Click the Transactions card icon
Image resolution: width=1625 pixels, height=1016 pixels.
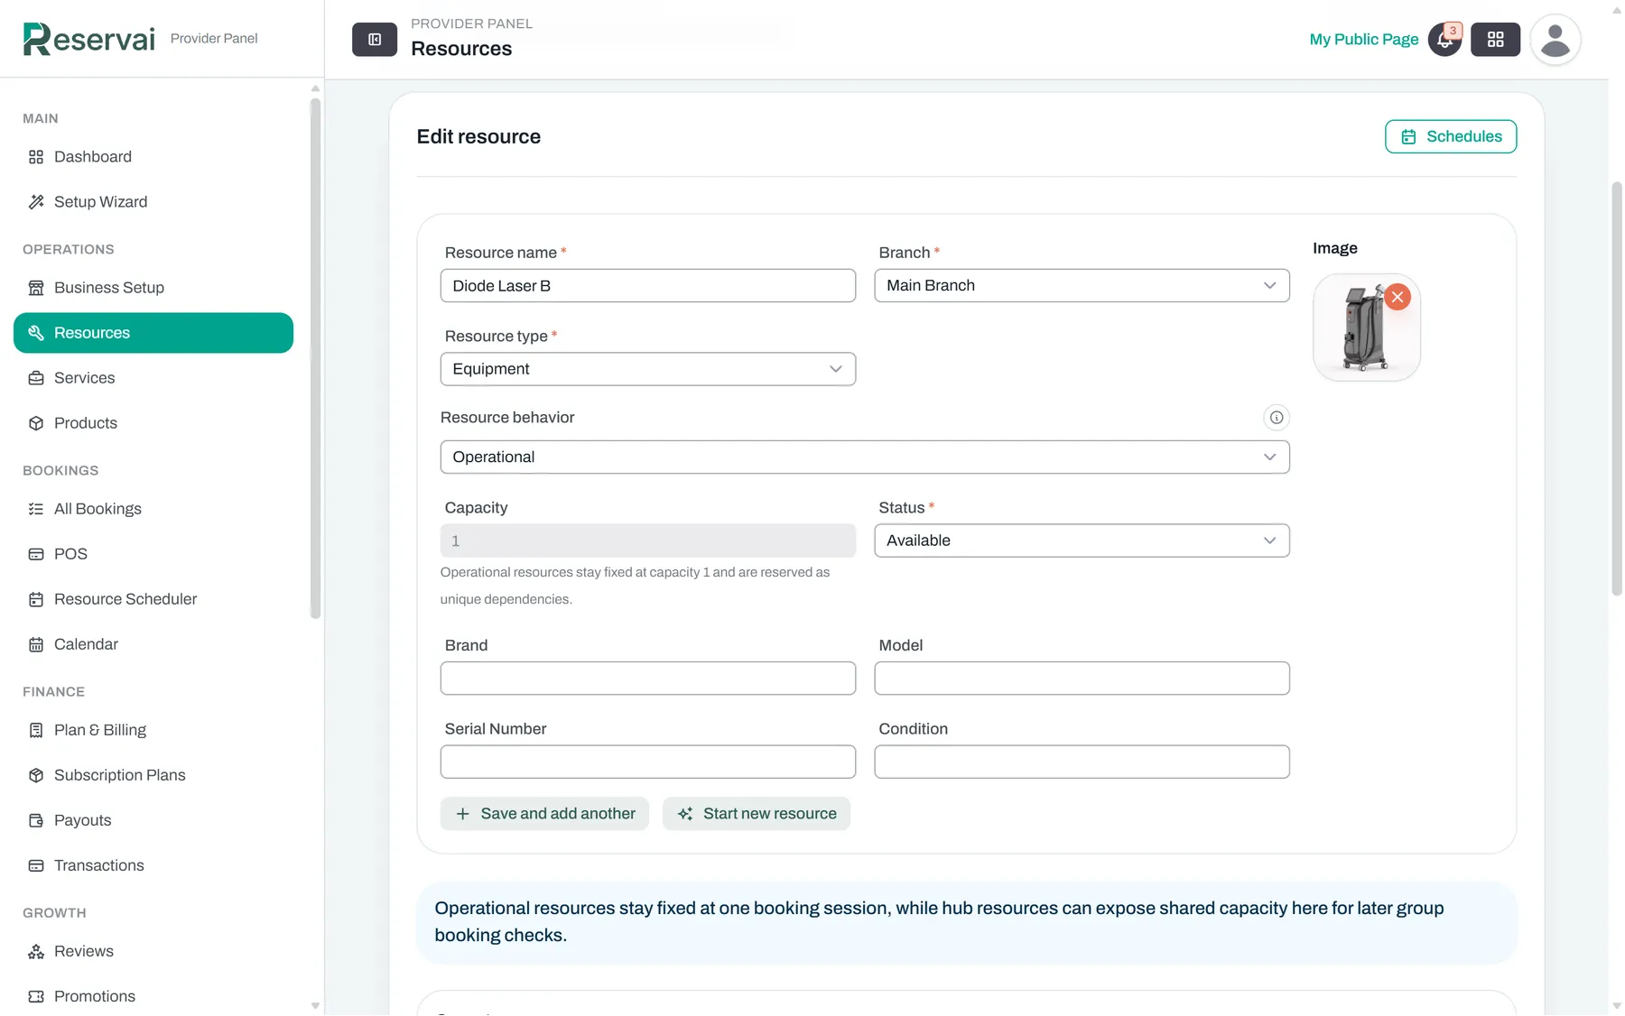pos(36,865)
